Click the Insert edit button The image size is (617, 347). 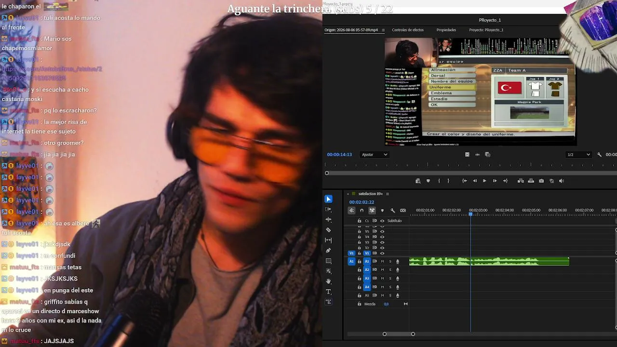[x=521, y=181]
